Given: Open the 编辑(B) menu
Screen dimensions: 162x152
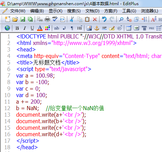Looking at the screenshot, I should coord(37,11).
